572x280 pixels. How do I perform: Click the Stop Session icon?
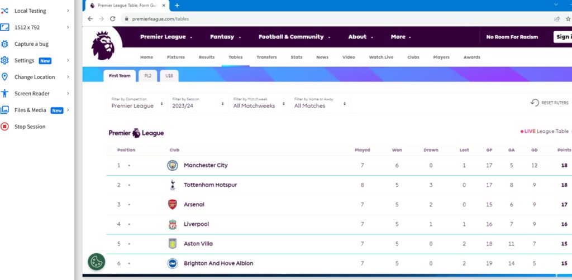(x=4, y=127)
